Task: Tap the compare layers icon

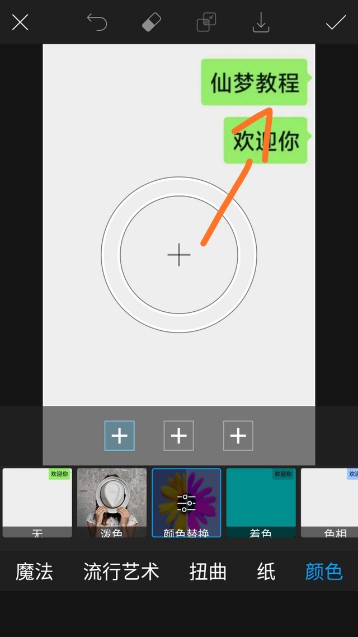Action: tap(206, 22)
